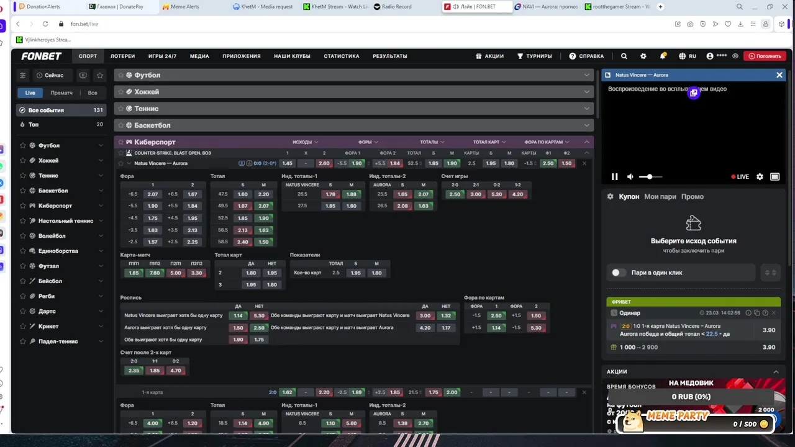Open the Исходы column dropdown
The image size is (795, 447).
(x=304, y=142)
